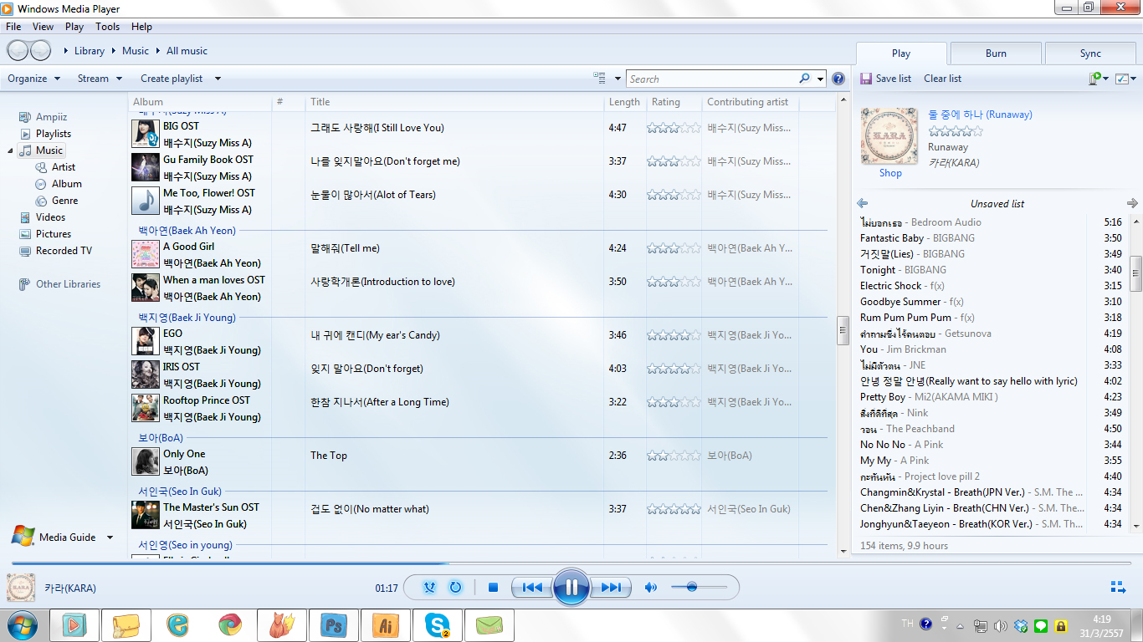Screen dimensions: 1143x642
Task: Adjust the volume slider
Action: (x=698, y=588)
